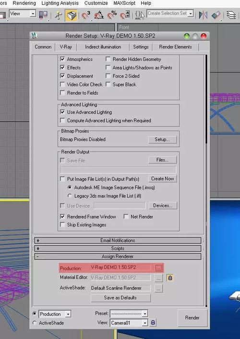
Task: Click the Align tool icon
Action: [216, 15]
